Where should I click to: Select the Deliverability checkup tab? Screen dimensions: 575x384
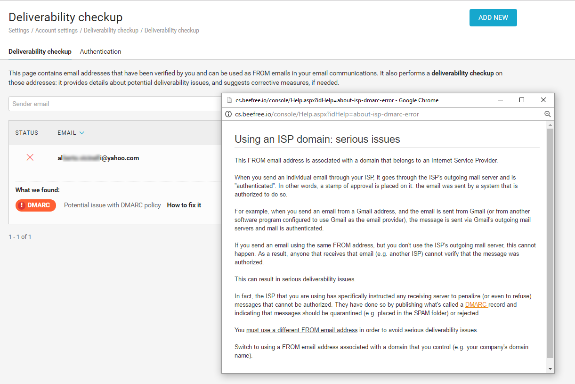[40, 51]
